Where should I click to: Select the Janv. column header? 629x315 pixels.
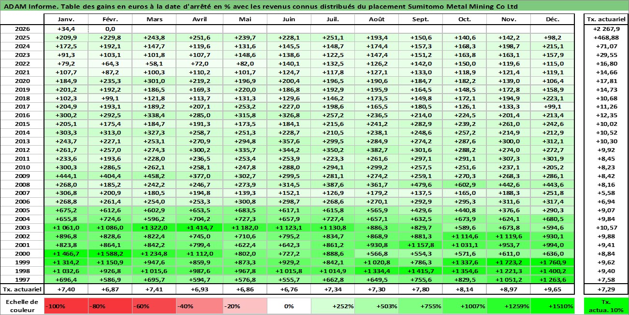point(66,20)
